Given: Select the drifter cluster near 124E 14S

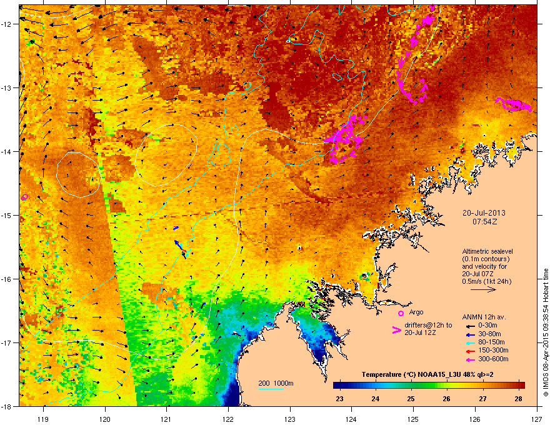Looking at the screenshot, I should point(346,139).
